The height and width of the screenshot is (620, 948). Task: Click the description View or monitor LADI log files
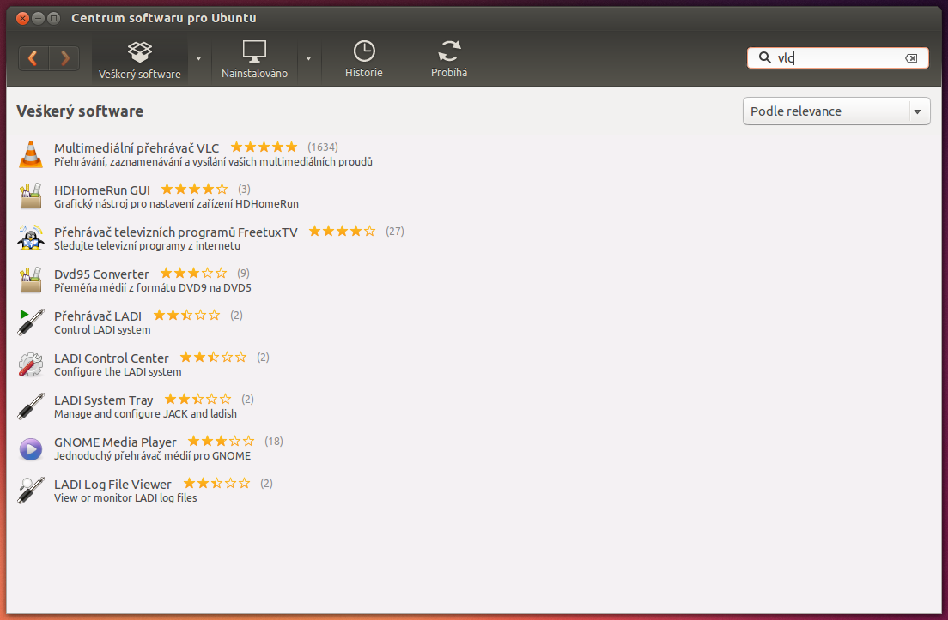(x=125, y=498)
